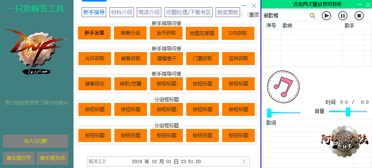Expand the status bar right arrow
The height and width of the screenshot is (168, 372).
[x=244, y=161]
